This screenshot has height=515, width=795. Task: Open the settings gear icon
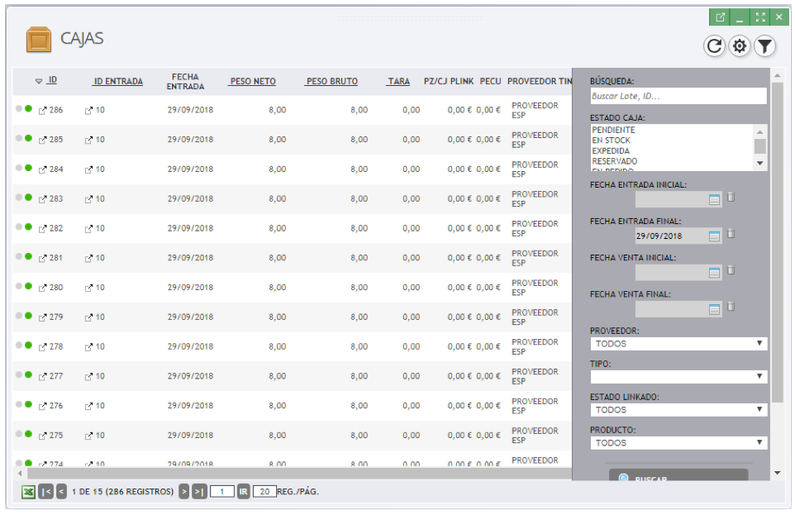[740, 46]
